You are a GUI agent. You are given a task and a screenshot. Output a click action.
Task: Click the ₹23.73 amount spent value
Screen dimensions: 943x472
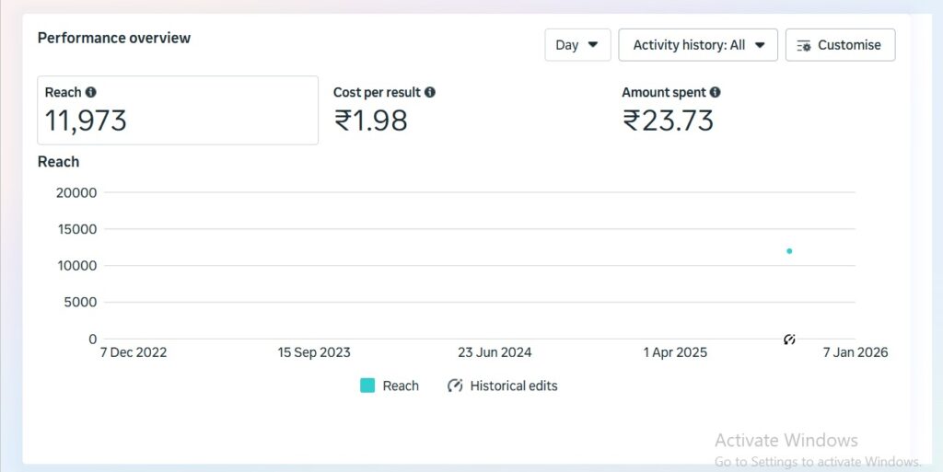coord(669,121)
